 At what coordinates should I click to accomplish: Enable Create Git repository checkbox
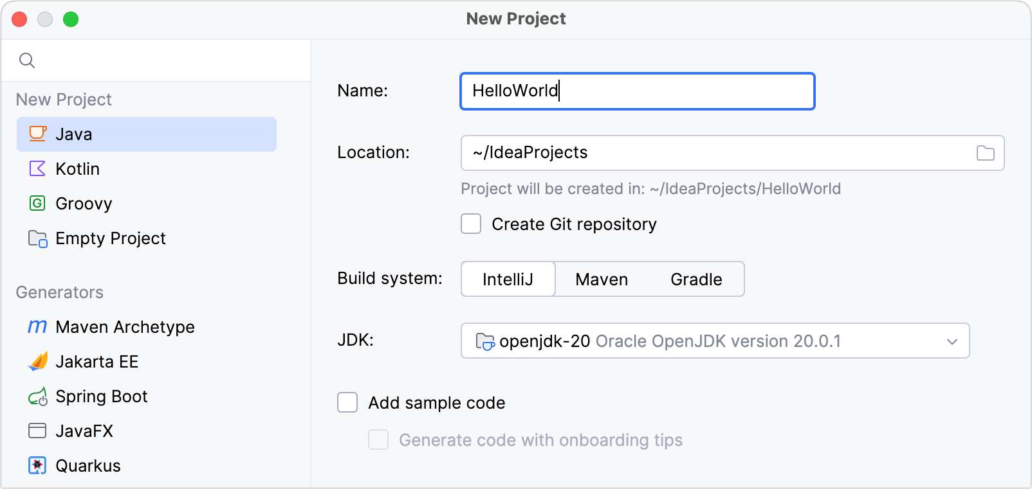click(471, 224)
